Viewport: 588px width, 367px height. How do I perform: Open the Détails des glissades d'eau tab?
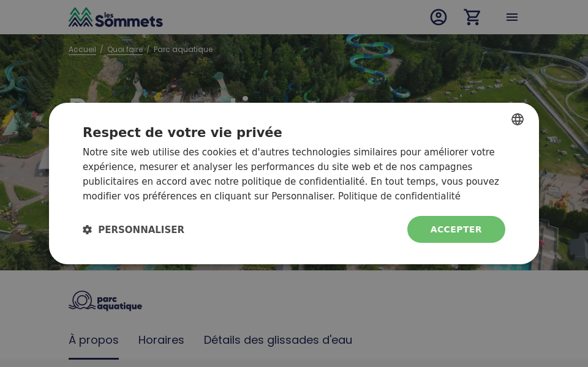point(278,340)
